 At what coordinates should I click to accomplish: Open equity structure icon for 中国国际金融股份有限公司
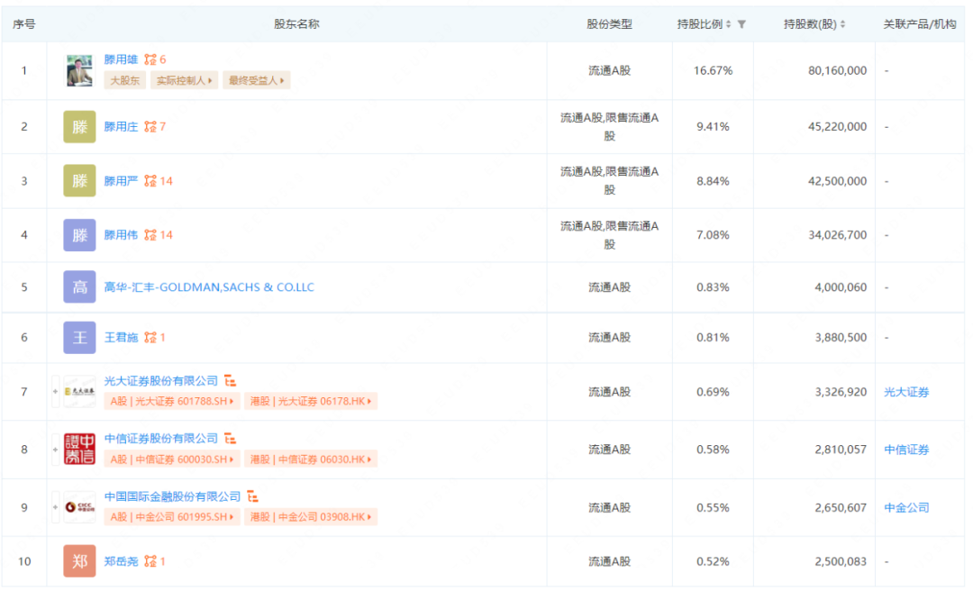pyautogui.click(x=252, y=496)
